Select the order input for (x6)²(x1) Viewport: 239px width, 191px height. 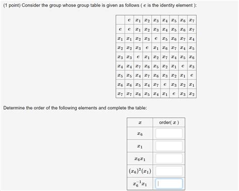click(169, 171)
